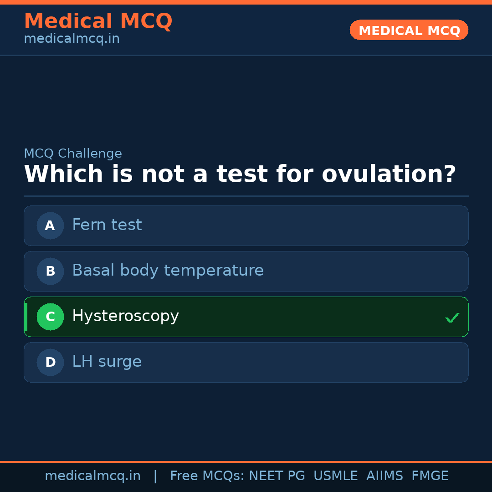
Task: Open the NEET PG section in the footer
Action: tap(277, 476)
